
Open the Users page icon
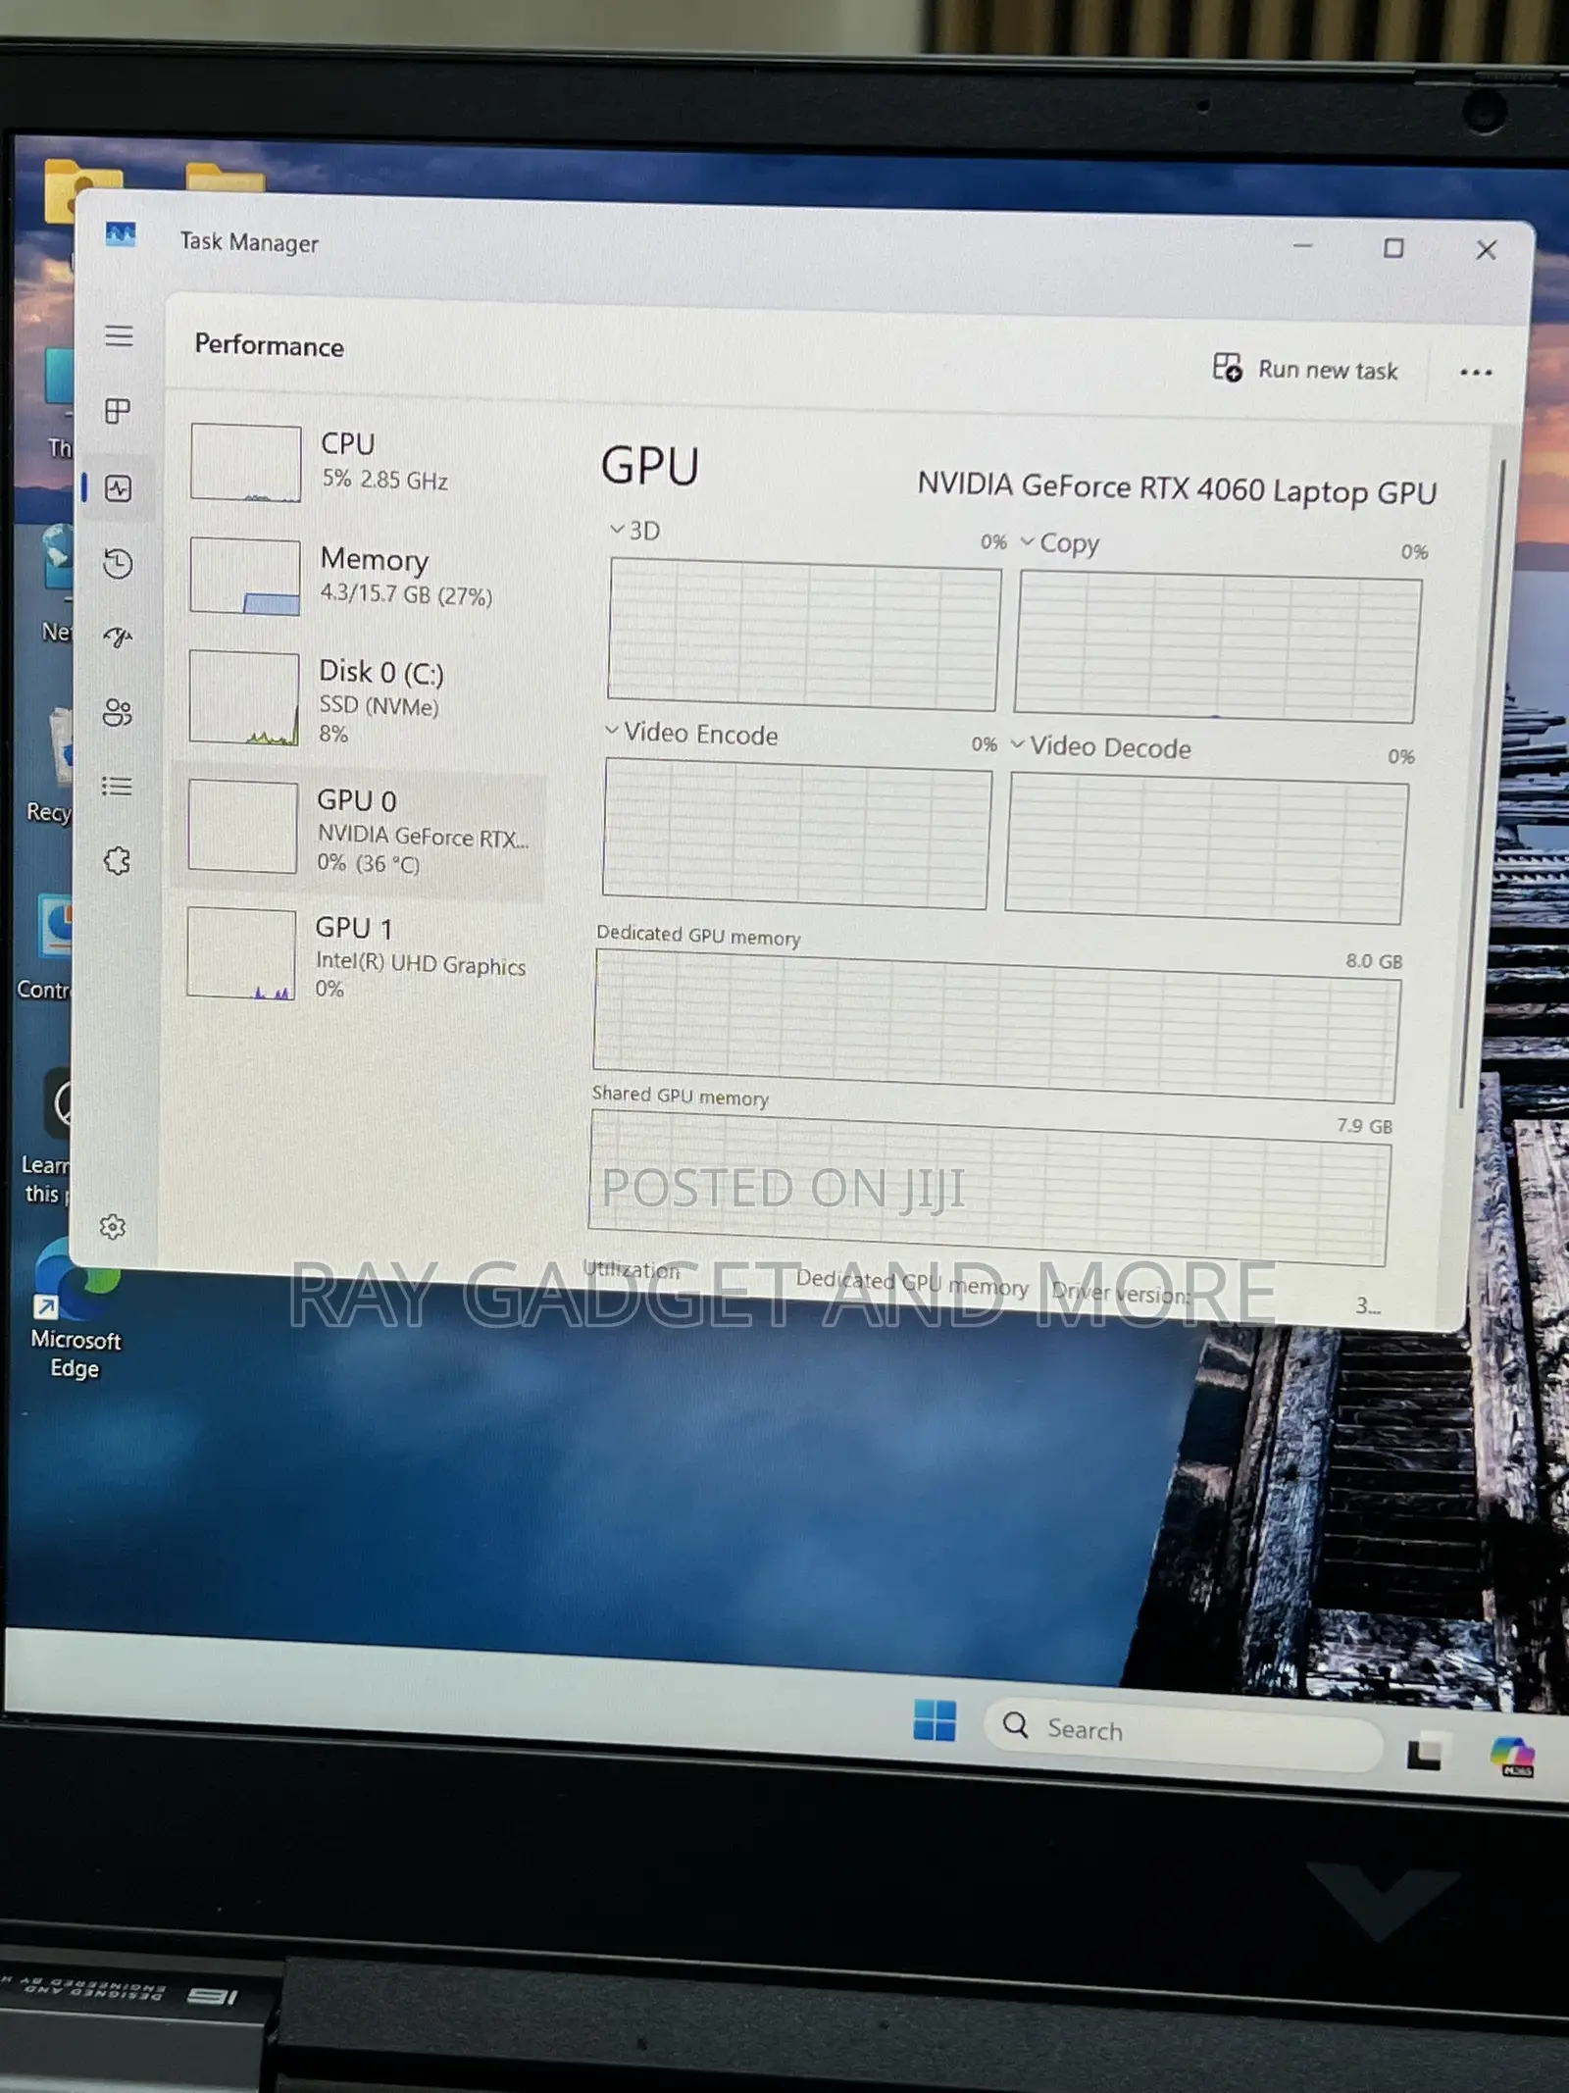coord(117,712)
